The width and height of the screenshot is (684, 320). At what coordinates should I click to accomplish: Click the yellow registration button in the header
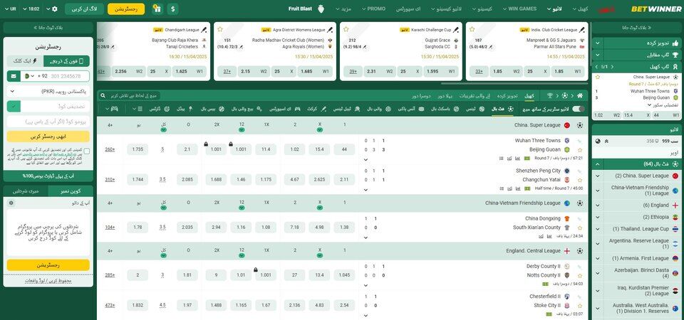click(126, 9)
